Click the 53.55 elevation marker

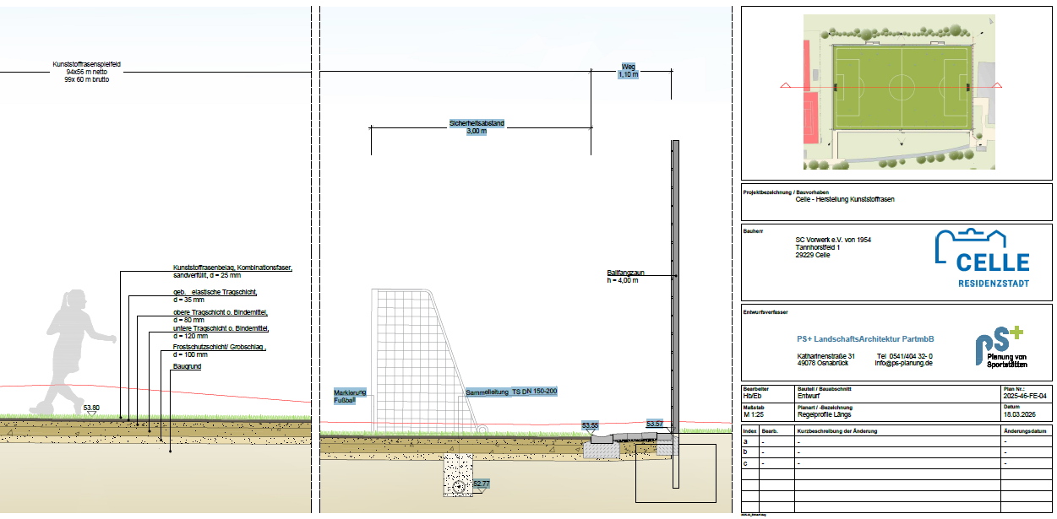click(x=591, y=425)
